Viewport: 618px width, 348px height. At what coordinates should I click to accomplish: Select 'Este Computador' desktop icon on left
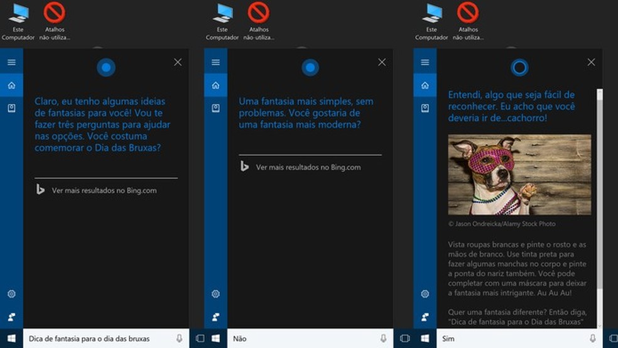18,22
